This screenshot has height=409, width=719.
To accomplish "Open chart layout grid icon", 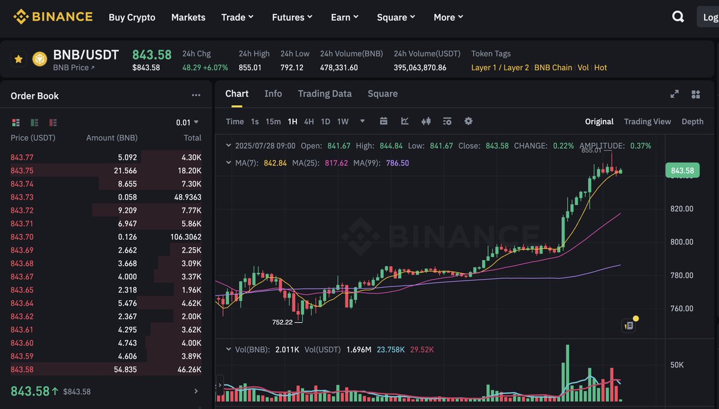I will coord(696,94).
